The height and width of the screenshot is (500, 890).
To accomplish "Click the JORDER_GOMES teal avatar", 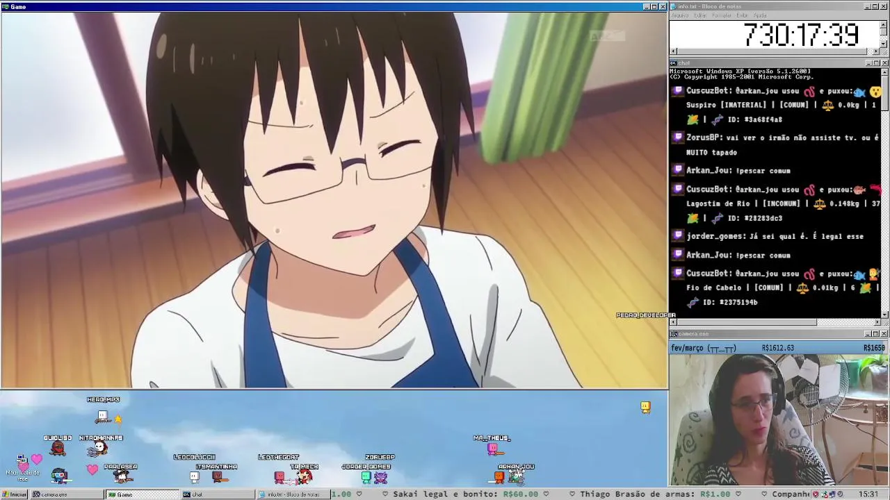I will click(366, 476).
